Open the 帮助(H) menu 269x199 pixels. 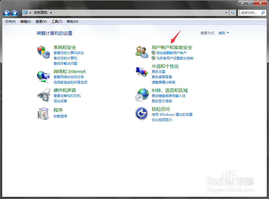pos(72,22)
